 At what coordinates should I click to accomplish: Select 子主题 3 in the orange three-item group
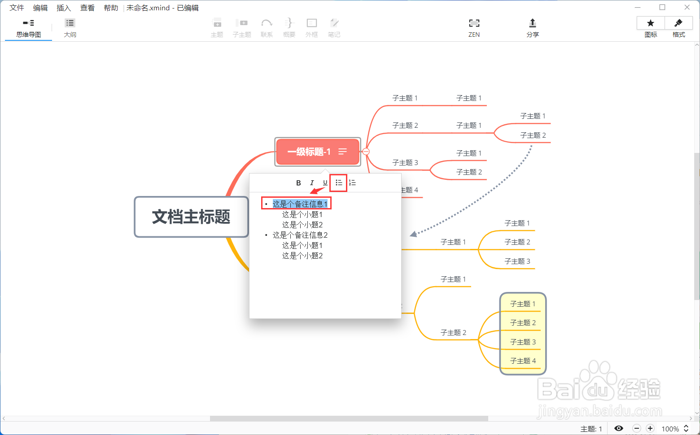pyautogui.click(x=517, y=261)
